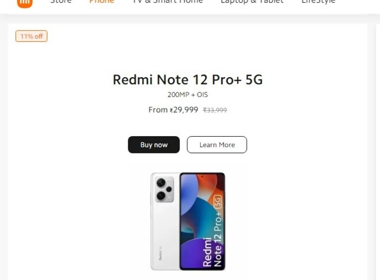This screenshot has width=380, height=280.
Task: Click the lower large camera lens on the phone
Action: [x=161, y=195]
